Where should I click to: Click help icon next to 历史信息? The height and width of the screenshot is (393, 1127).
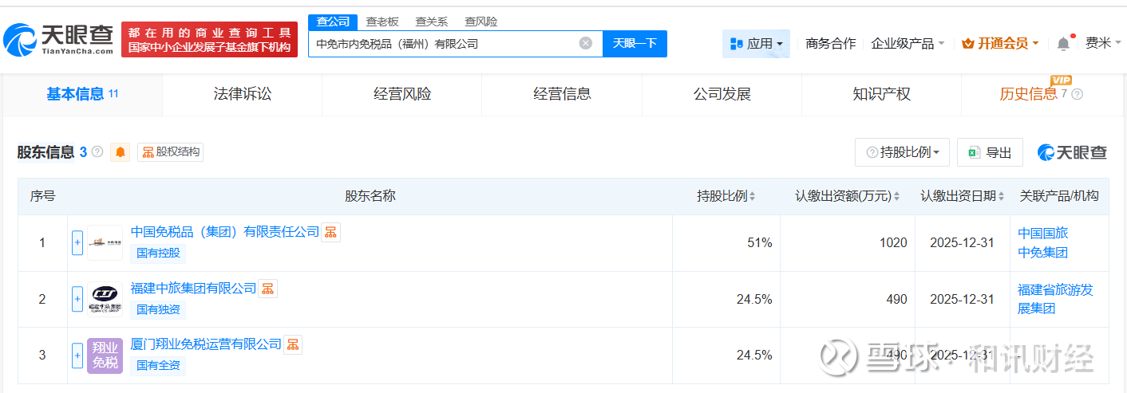[x=1077, y=94]
